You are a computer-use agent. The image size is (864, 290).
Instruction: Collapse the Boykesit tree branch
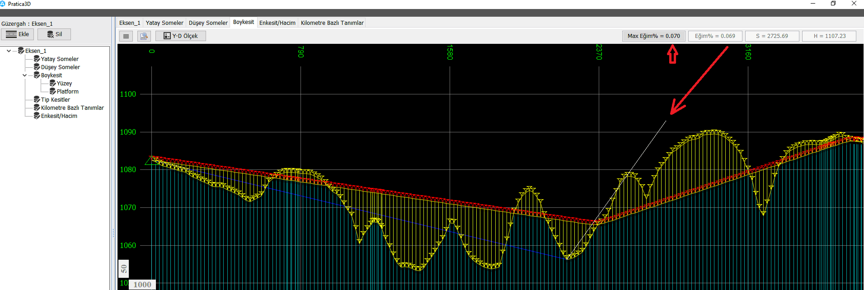[25, 75]
